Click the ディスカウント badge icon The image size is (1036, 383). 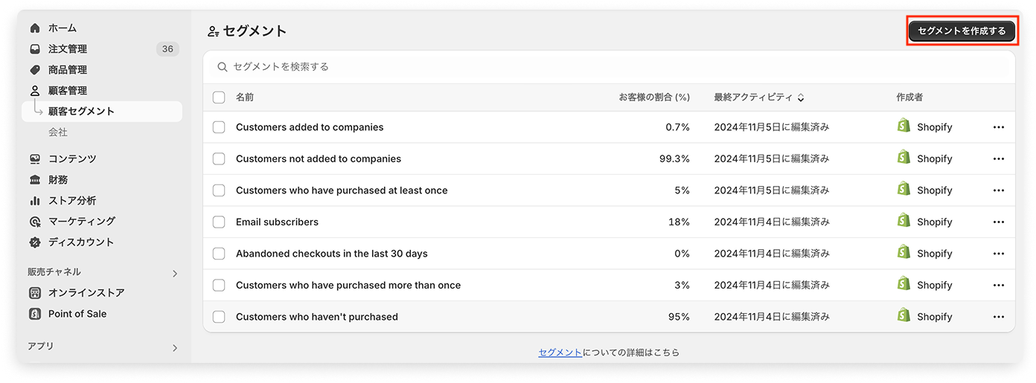[35, 242]
